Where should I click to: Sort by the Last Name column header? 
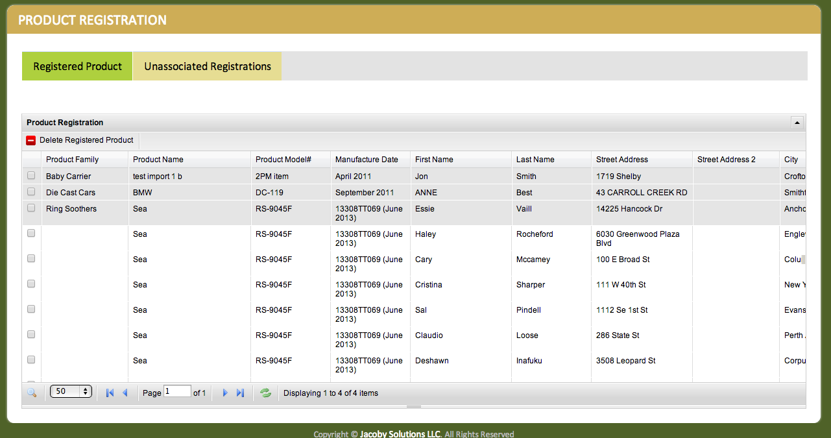[x=551, y=160]
